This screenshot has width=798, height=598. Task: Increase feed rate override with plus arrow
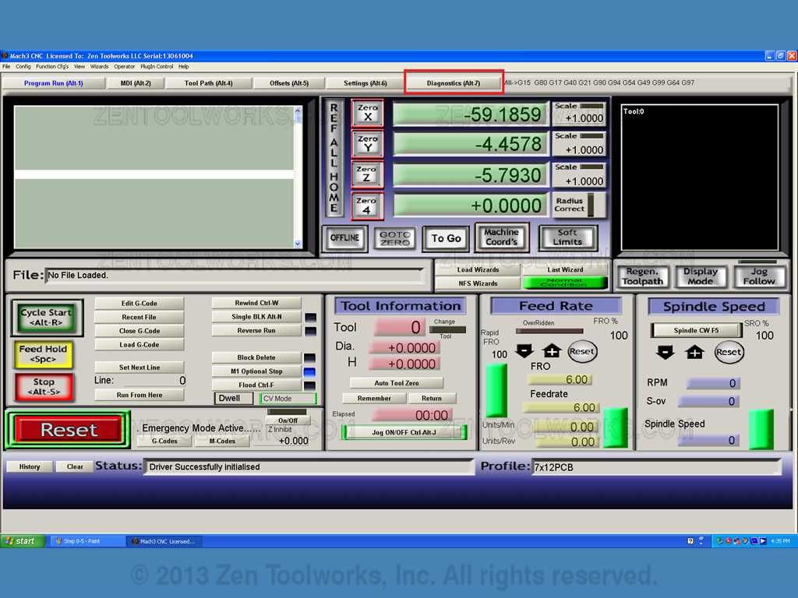pos(552,350)
